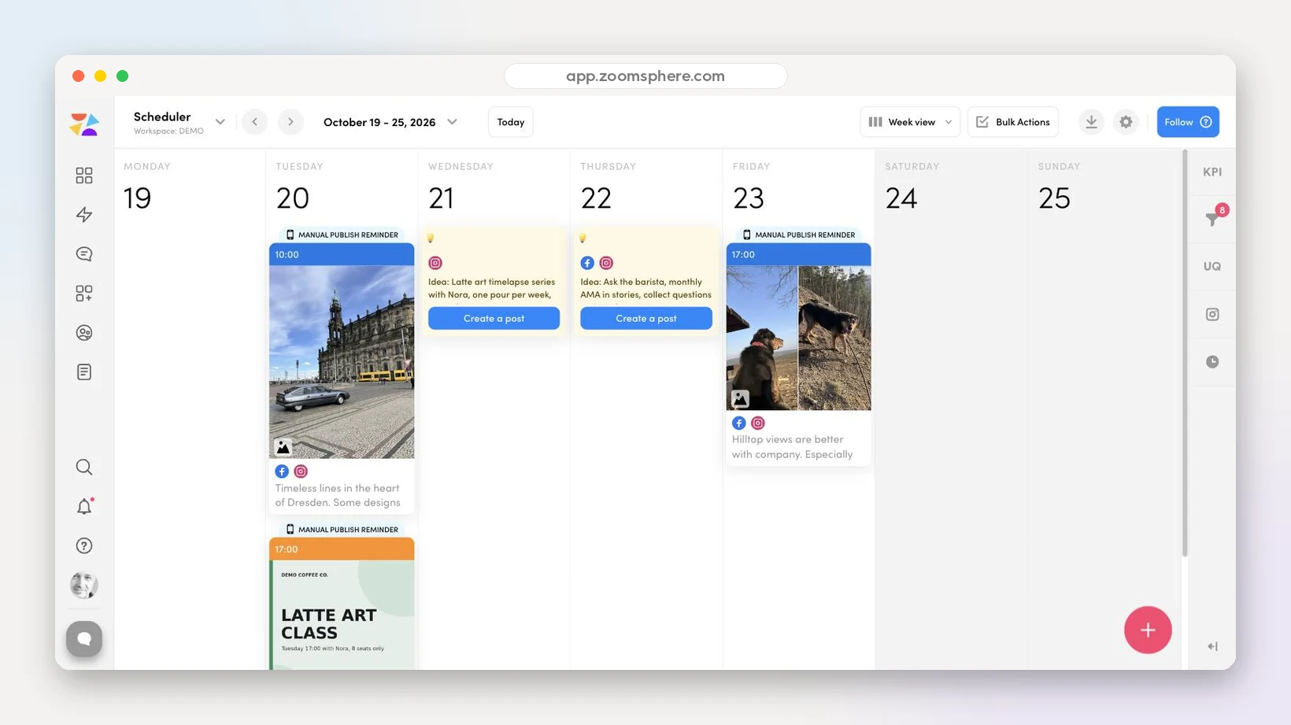Open the community users sidebar icon

84,332
